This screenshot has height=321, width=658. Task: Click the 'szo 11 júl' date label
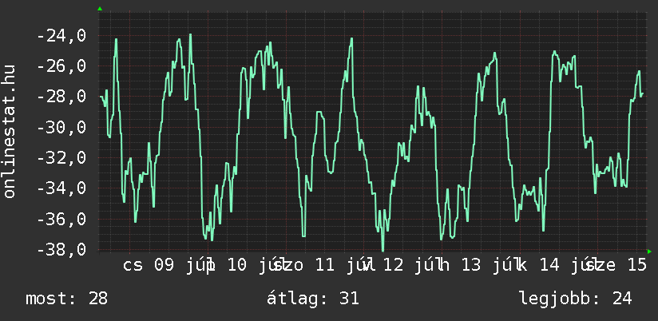click(x=323, y=266)
